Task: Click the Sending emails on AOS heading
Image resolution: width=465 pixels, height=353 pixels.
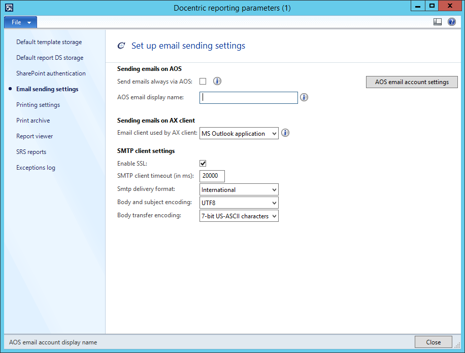Action: coord(149,69)
